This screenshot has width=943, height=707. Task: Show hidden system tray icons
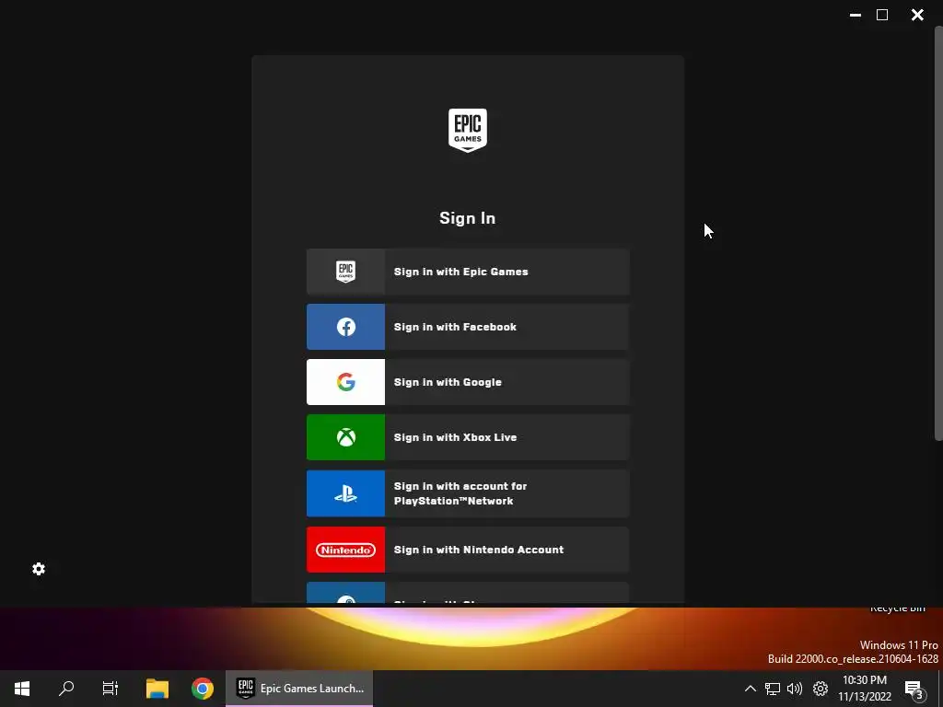[750, 689]
